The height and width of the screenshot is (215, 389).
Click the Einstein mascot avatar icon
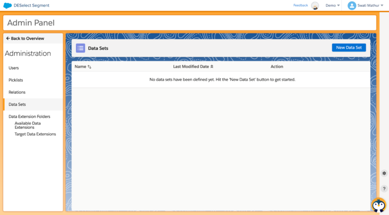[x=315, y=6]
